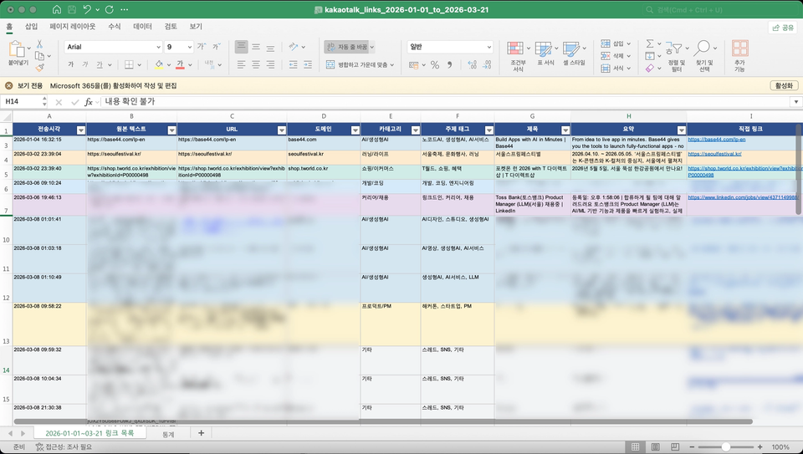Apply red font color
The image size is (803, 454).
pyautogui.click(x=180, y=64)
